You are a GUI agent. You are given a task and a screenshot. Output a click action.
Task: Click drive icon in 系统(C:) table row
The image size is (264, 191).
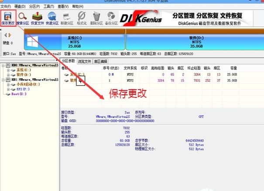click(x=66, y=74)
